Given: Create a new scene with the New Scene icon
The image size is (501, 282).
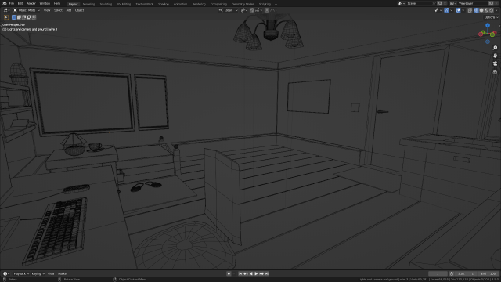Looking at the screenshot, I should 440,3.
